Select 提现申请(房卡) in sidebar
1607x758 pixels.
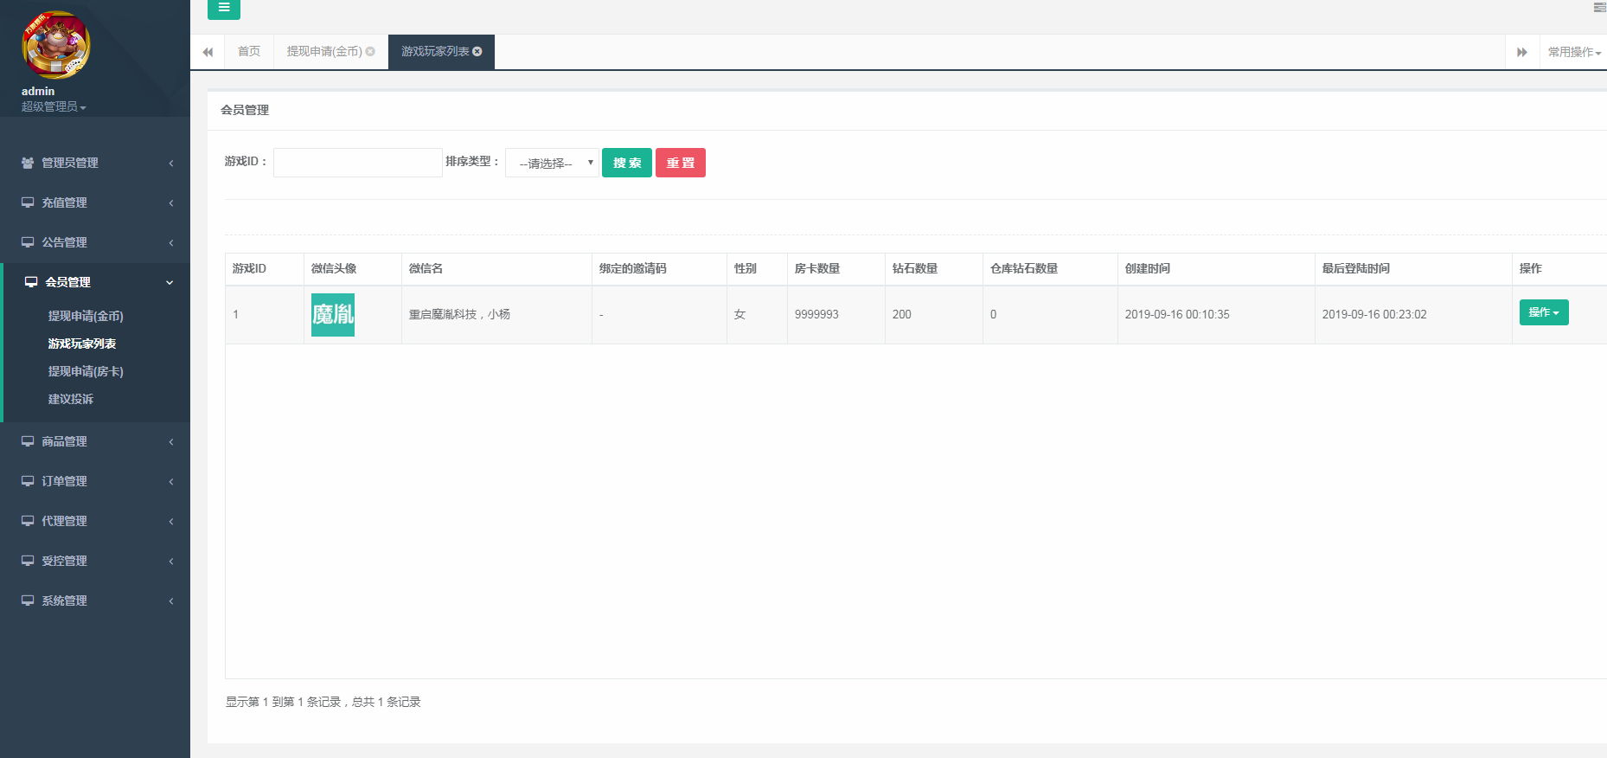(x=86, y=371)
